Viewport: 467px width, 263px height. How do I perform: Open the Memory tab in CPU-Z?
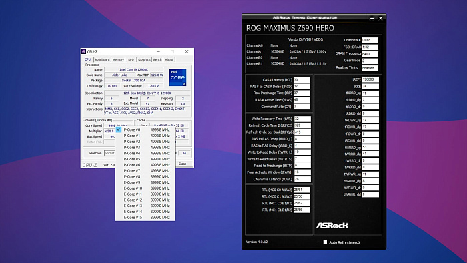(x=118, y=60)
